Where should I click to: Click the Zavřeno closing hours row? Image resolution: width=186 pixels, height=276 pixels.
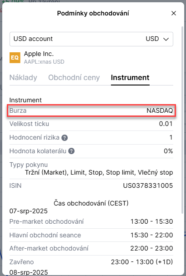pos(91,262)
